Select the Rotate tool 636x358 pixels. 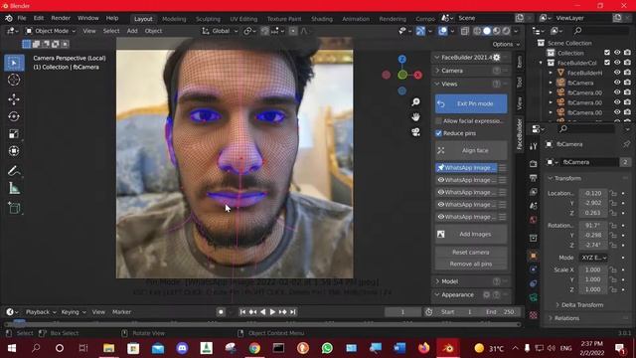[14, 116]
